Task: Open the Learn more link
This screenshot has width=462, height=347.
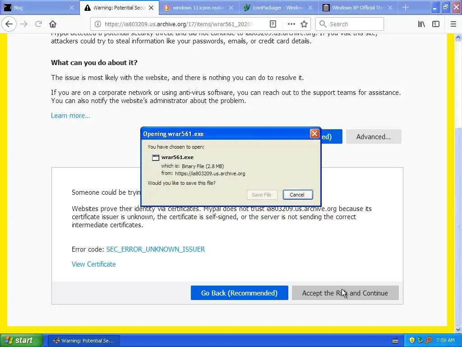Action: tap(70, 116)
